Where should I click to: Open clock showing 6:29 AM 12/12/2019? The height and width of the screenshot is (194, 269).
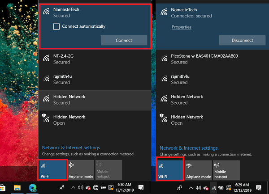[242, 188]
